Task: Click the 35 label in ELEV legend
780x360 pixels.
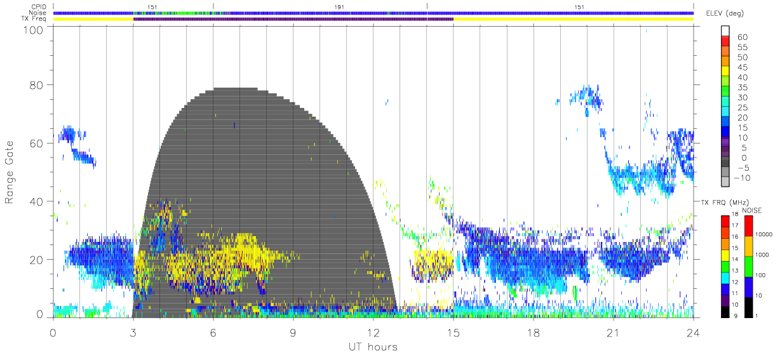Action: tap(742, 88)
